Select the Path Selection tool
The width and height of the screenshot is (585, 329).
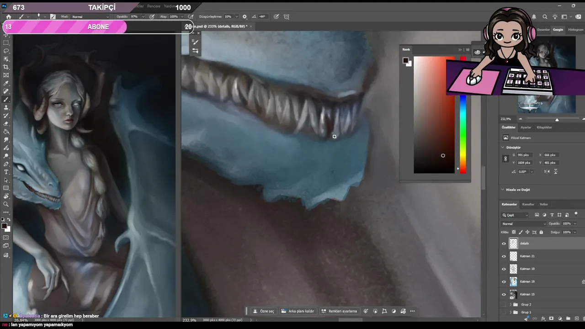point(6,180)
